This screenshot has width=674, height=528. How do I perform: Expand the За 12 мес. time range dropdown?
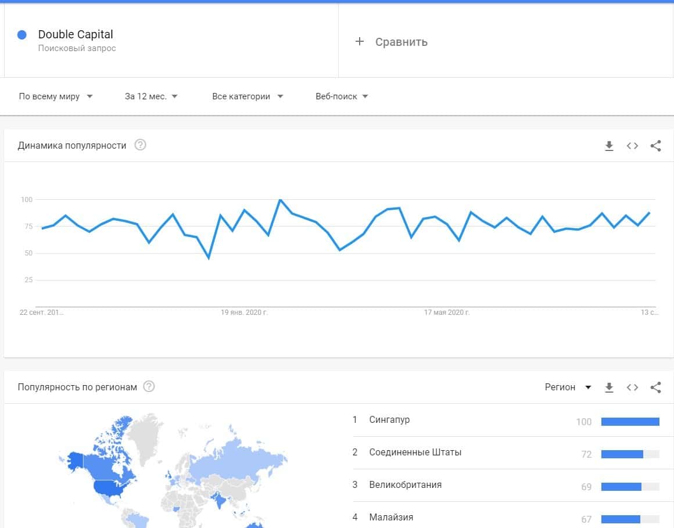click(x=151, y=96)
